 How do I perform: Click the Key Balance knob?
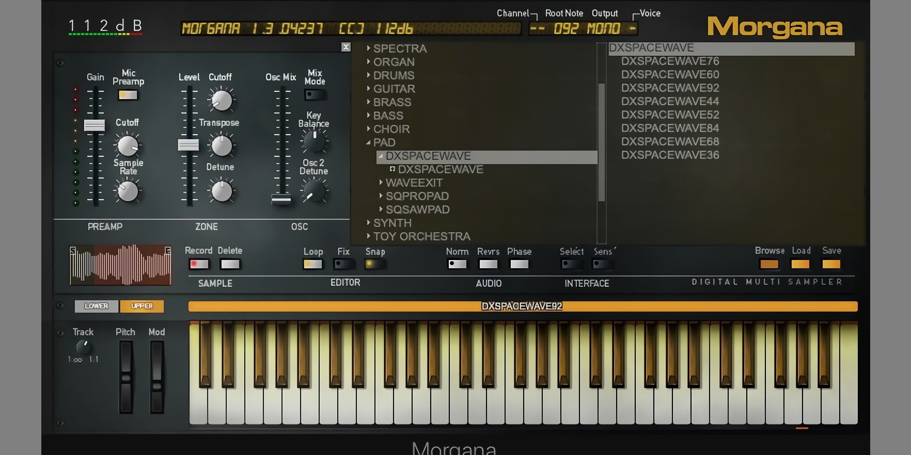[x=315, y=141]
